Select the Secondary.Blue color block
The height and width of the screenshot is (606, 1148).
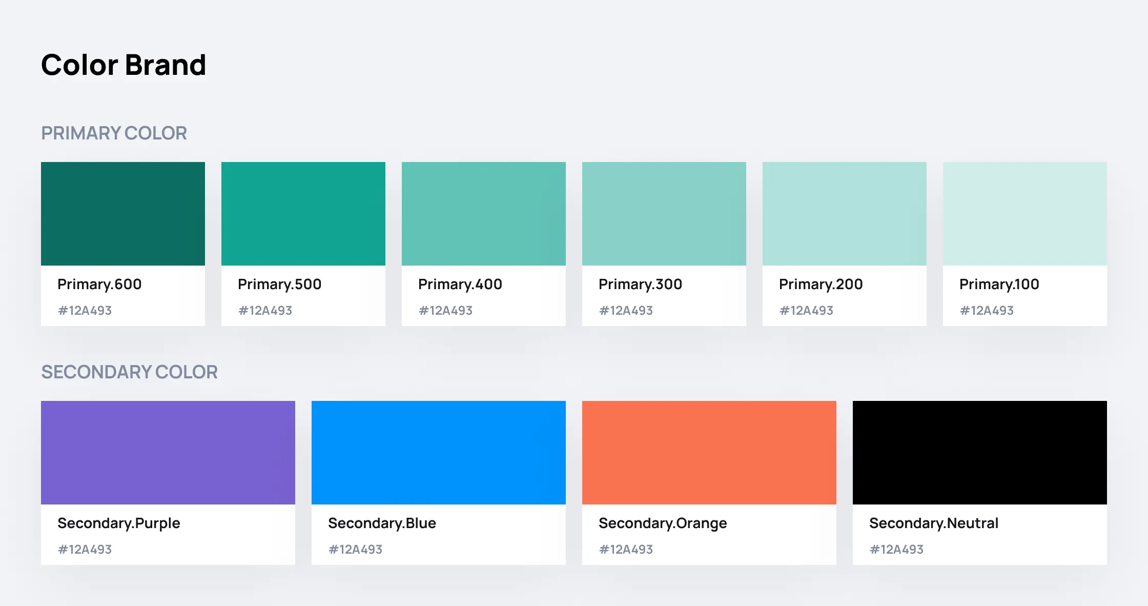439,453
